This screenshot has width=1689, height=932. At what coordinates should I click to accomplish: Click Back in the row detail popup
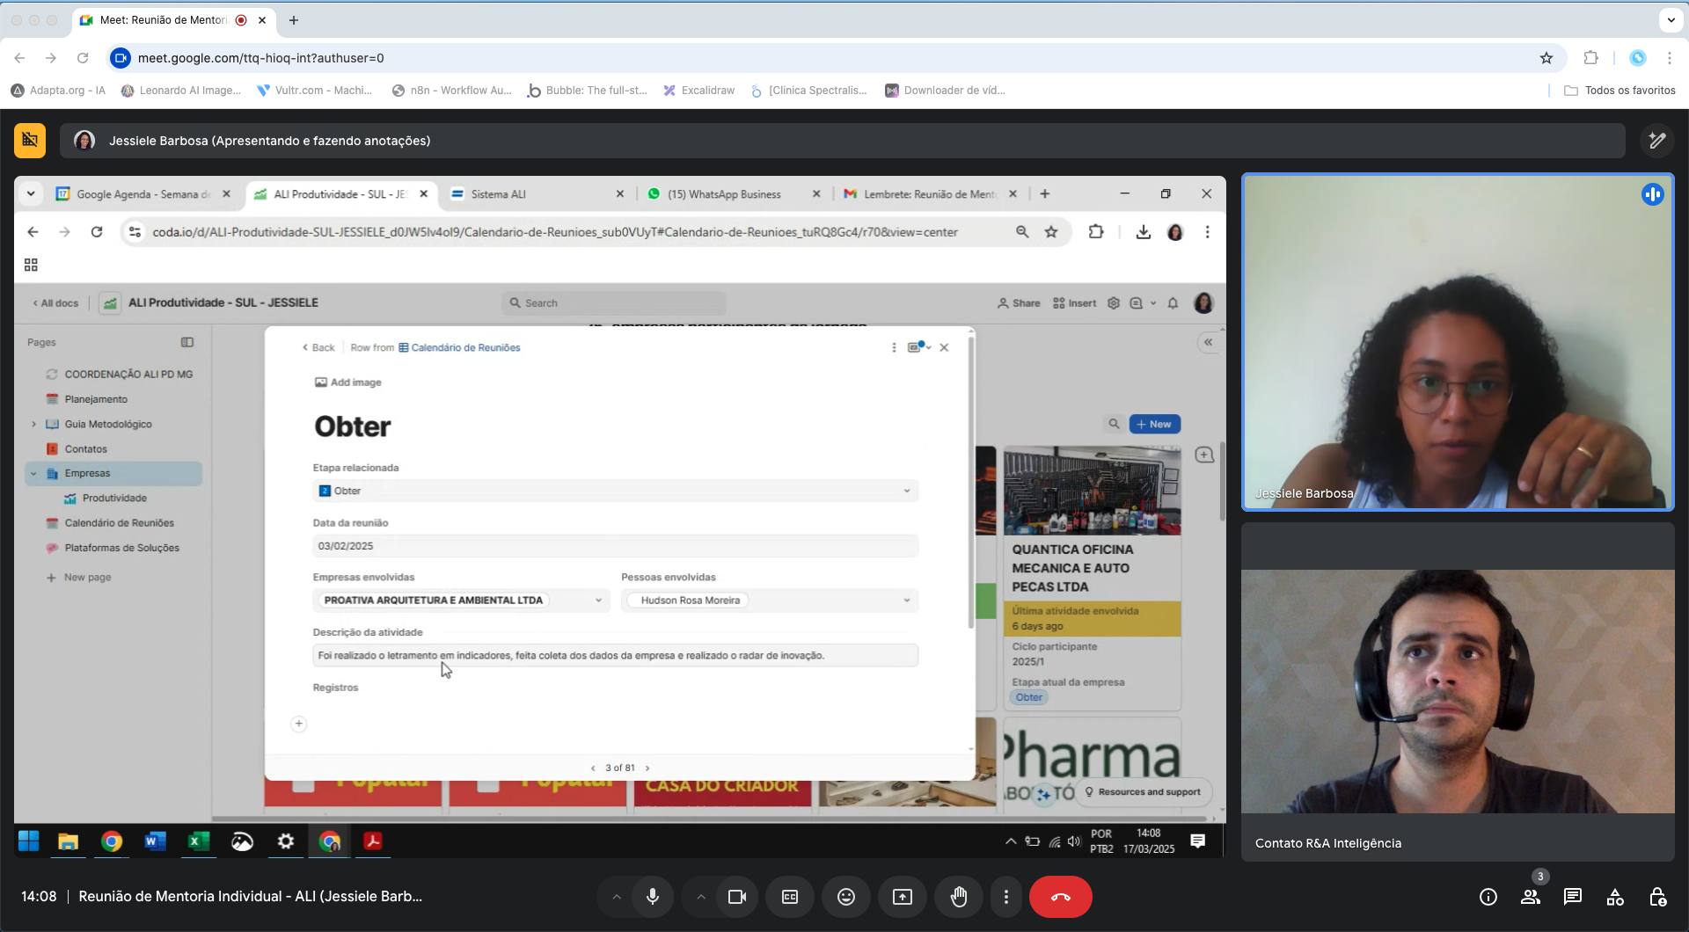(x=318, y=348)
